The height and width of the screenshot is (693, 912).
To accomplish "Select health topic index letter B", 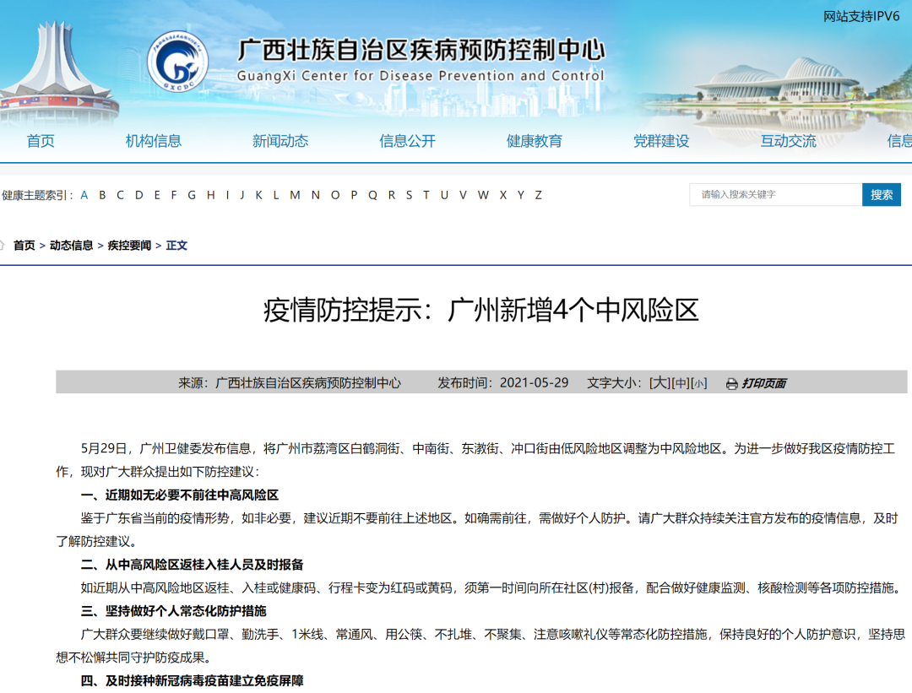I will [102, 195].
